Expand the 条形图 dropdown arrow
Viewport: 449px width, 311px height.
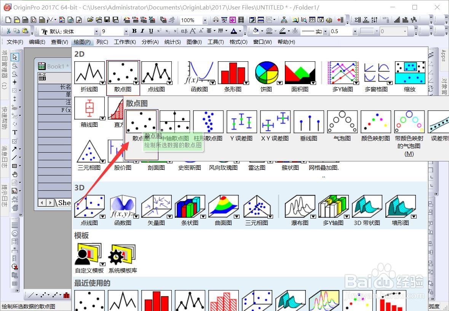246,83
